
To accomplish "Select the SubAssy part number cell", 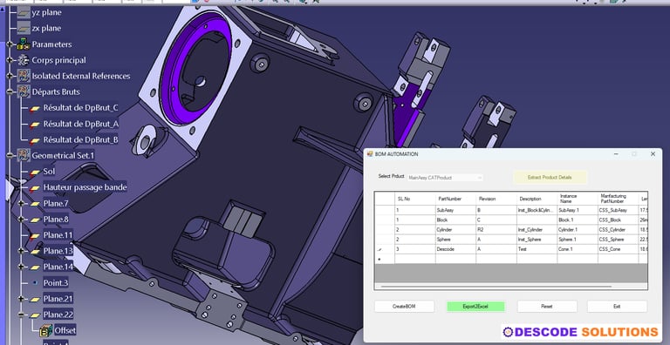I will 455,210.
